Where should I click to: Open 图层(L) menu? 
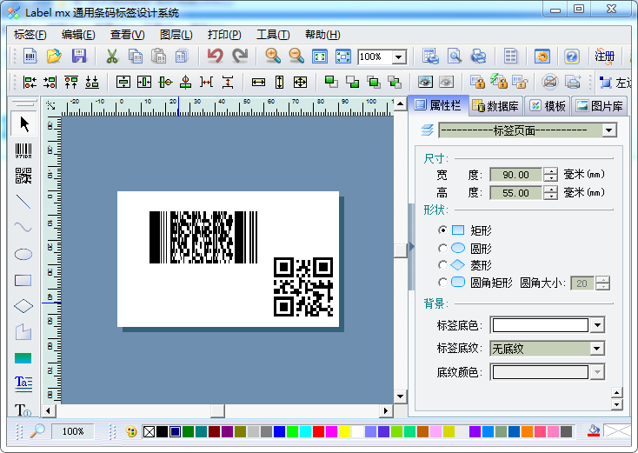coord(176,35)
